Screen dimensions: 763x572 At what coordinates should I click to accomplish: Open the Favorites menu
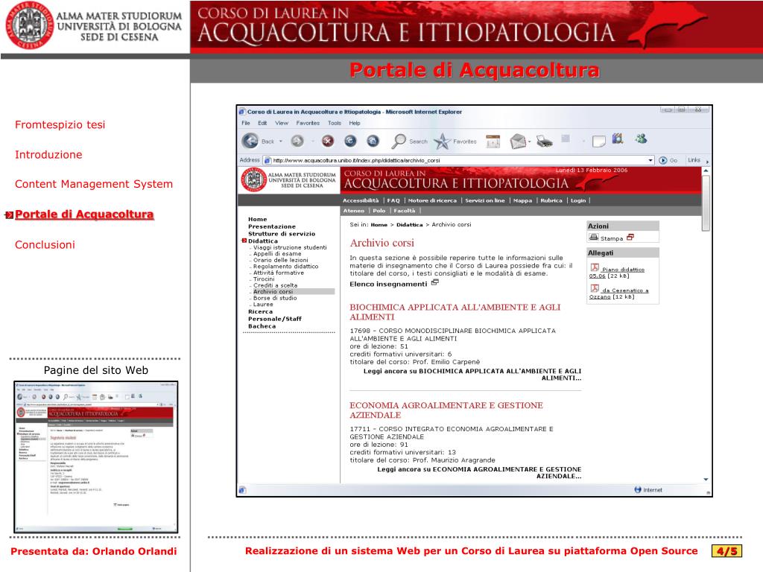(308, 123)
